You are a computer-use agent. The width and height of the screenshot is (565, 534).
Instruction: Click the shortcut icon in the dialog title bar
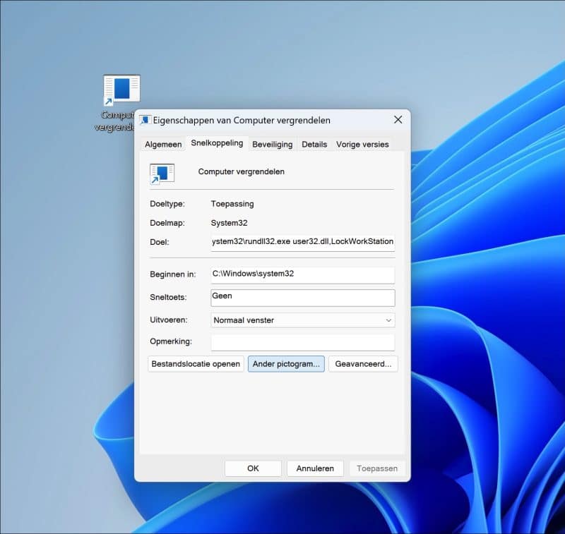coord(145,121)
